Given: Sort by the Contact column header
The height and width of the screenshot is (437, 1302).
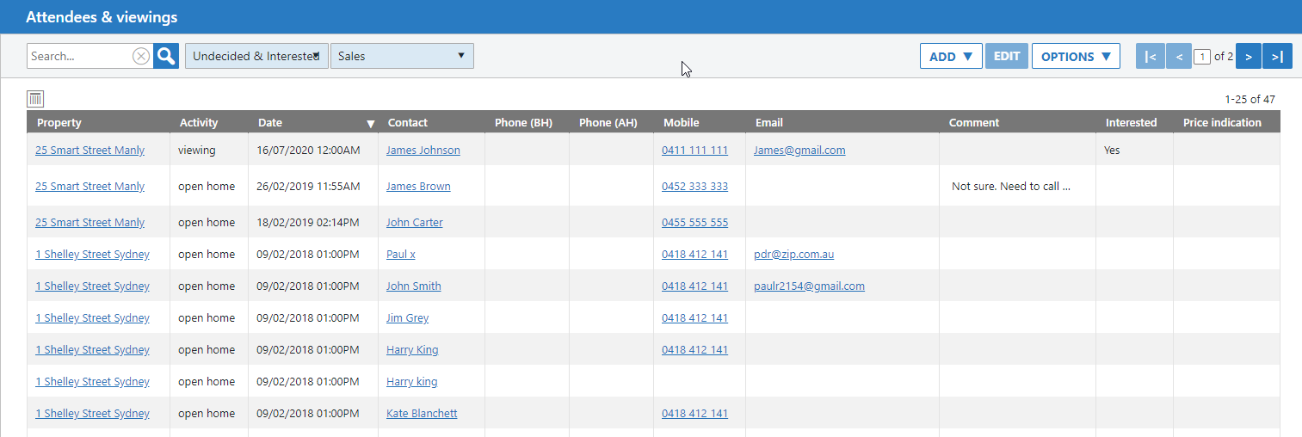Looking at the screenshot, I should (408, 123).
